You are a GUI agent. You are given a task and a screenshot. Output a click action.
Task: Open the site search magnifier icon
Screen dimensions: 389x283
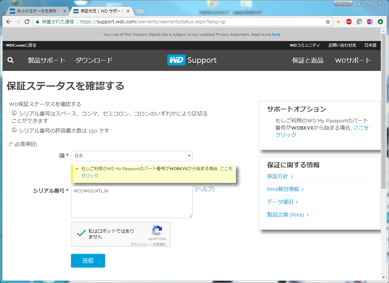[x=11, y=60]
